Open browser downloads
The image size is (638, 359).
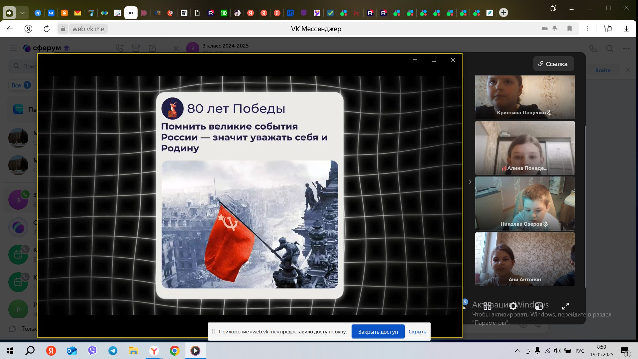point(626,29)
